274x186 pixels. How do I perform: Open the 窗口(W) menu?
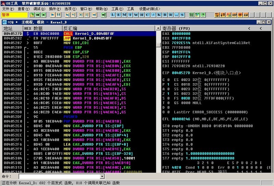[x=86, y=9]
